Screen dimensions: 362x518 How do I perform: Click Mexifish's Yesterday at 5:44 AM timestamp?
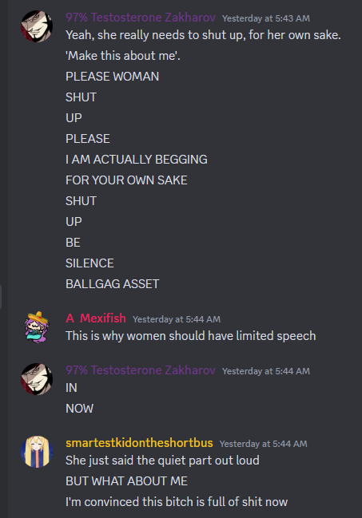pos(177,319)
